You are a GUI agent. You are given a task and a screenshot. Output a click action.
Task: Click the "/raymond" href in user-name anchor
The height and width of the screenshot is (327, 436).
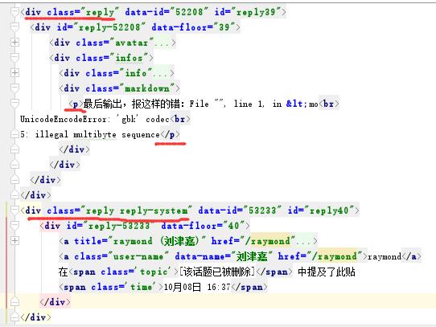point(335,256)
